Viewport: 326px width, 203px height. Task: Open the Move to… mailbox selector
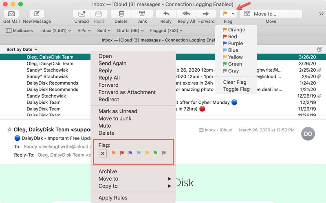pyautogui.click(x=271, y=14)
